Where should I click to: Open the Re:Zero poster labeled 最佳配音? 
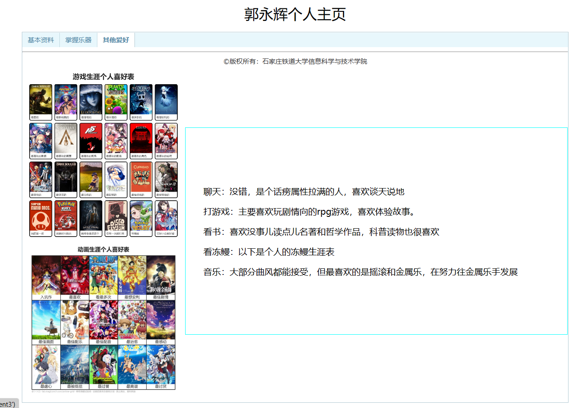tap(103, 320)
